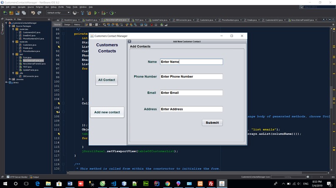Click the Debug Project icon
The height and width of the screenshot is (188, 336).
pos(103,13)
